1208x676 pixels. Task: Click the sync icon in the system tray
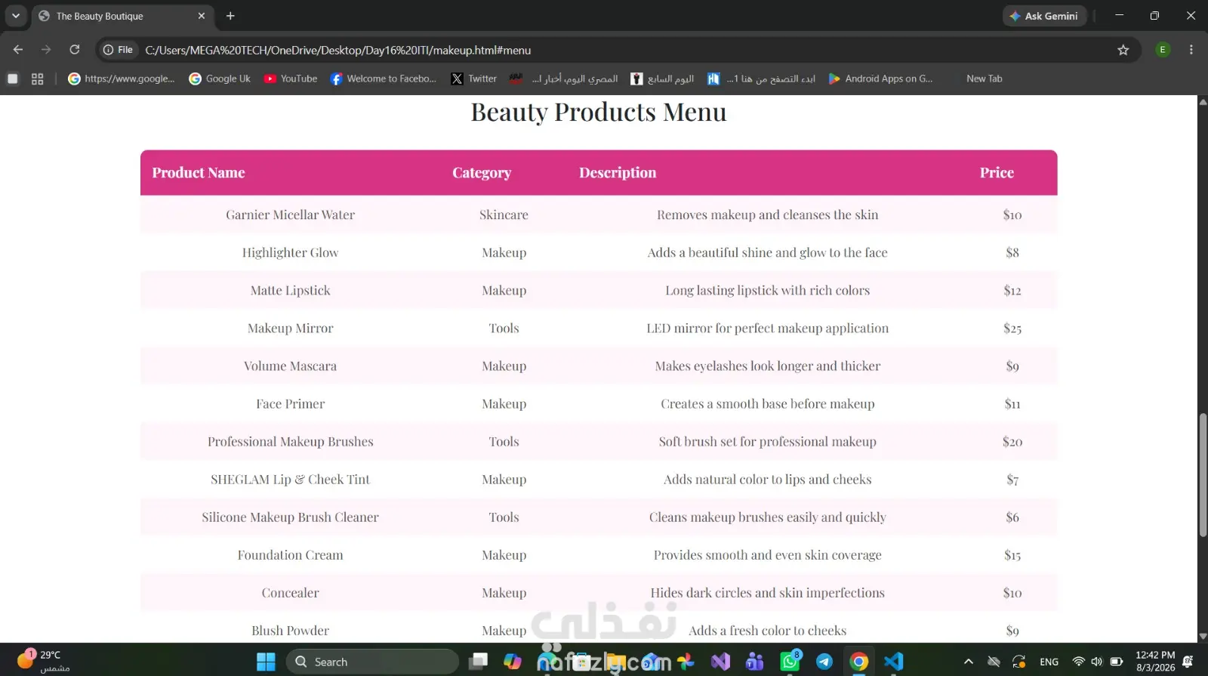click(1018, 662)
